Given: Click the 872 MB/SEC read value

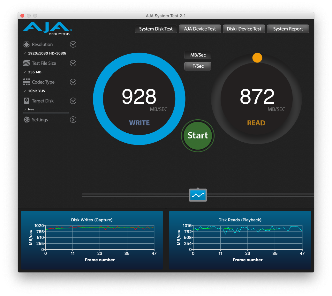Looking at the screenshot, I should coord(257,97).
